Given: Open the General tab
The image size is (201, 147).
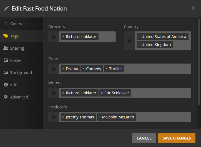Looking at the screenshot, I should pyautogui.click(x=17, y=24).
